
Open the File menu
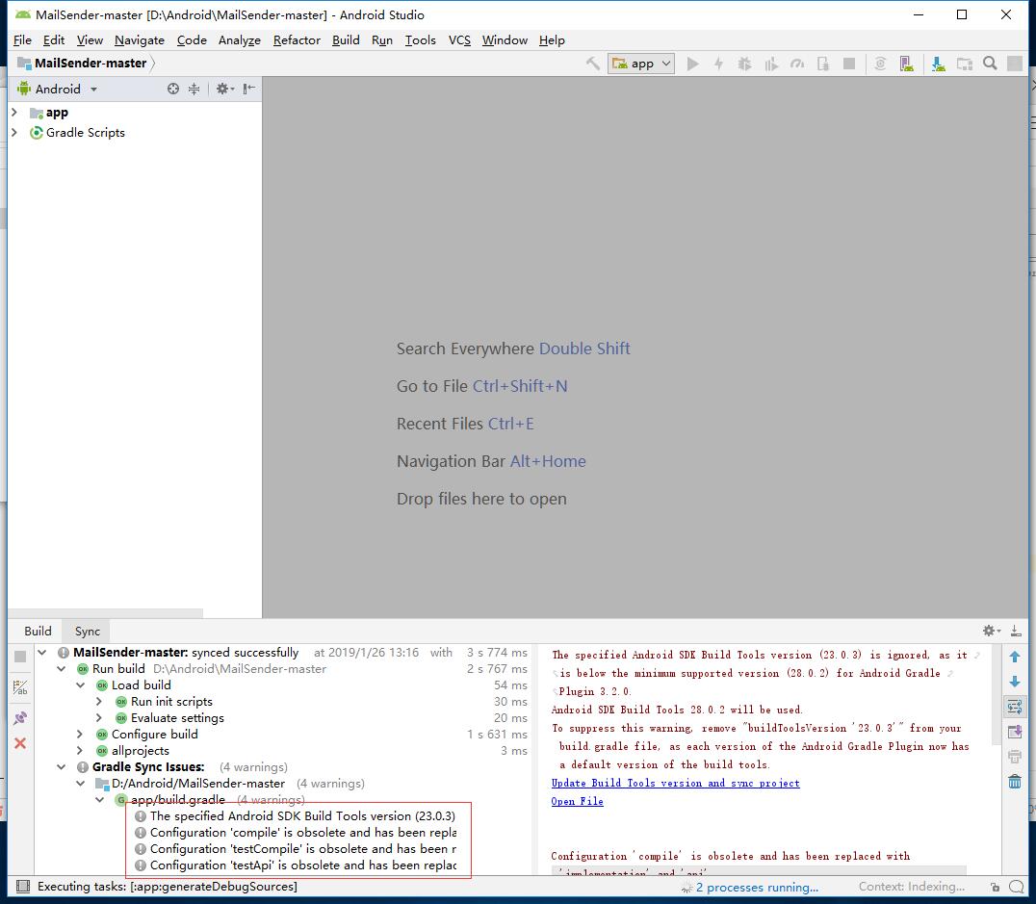(22, 40)
